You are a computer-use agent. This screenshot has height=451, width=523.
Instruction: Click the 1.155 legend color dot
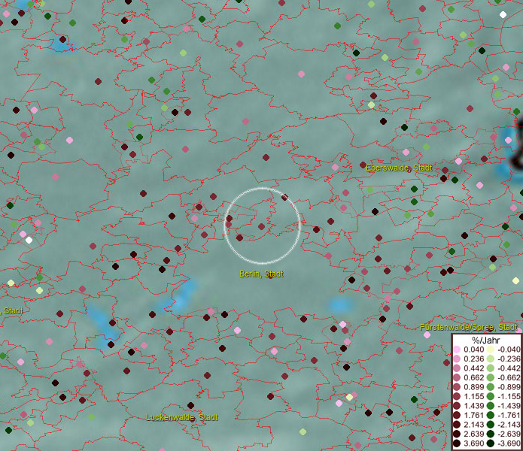tap(457, 397)
